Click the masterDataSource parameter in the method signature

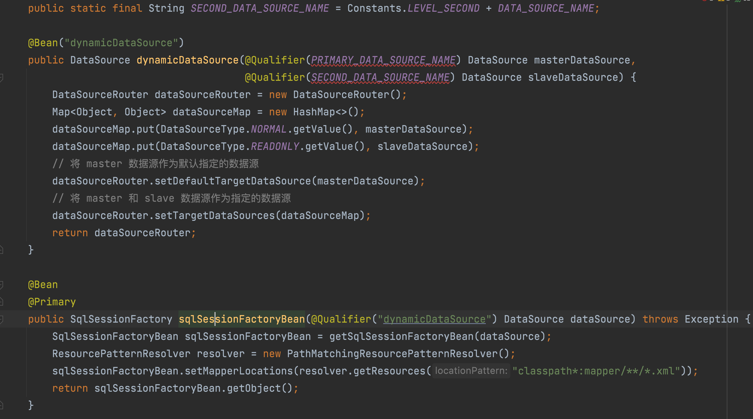point(582,60)
